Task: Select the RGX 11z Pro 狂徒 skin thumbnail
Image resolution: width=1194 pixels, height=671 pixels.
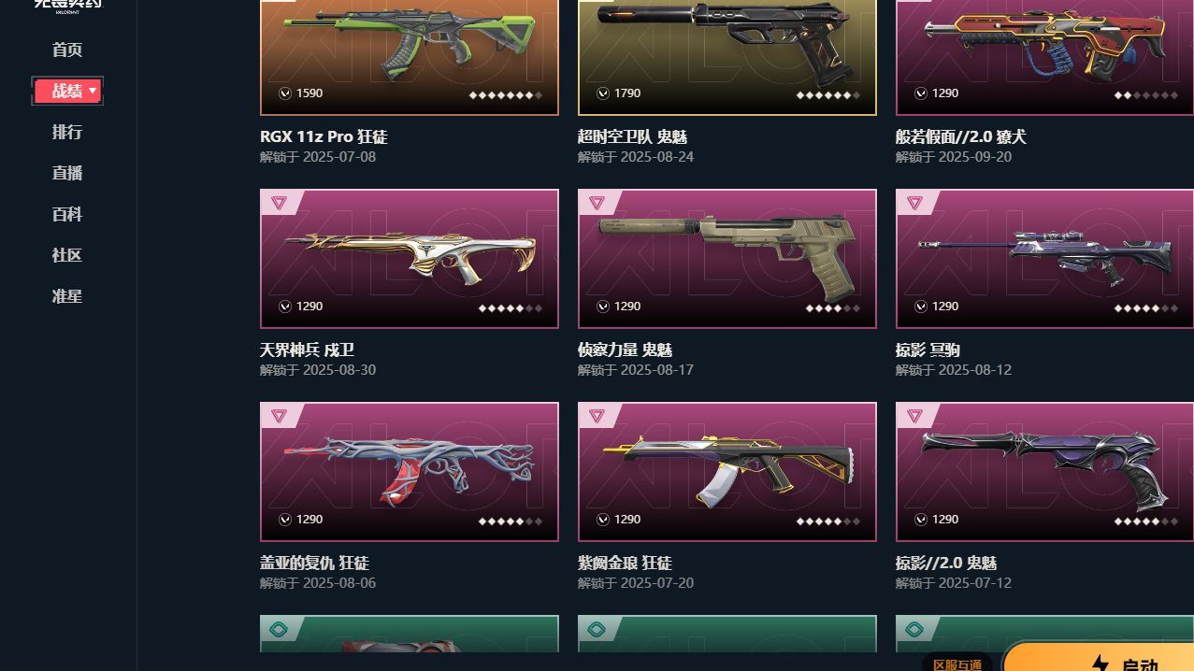Action: click(410, 57)
